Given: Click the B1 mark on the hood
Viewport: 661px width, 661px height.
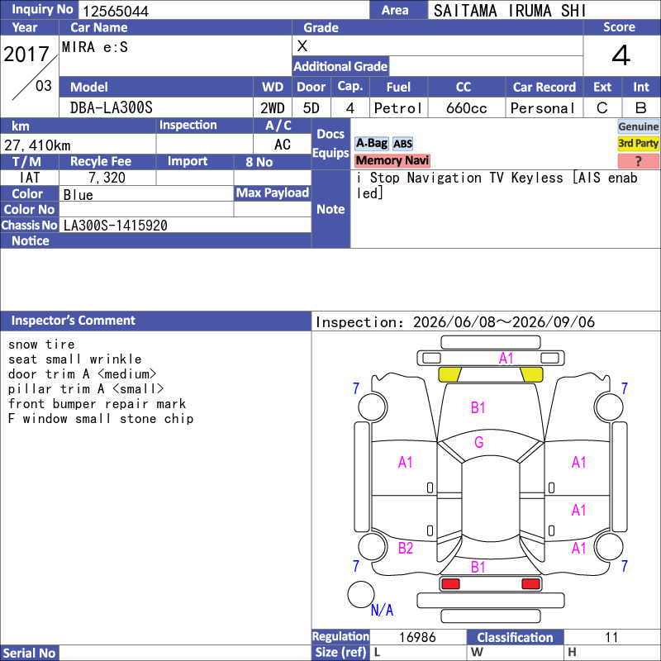Looking at the screenshot, I should [x=478, y=407].
